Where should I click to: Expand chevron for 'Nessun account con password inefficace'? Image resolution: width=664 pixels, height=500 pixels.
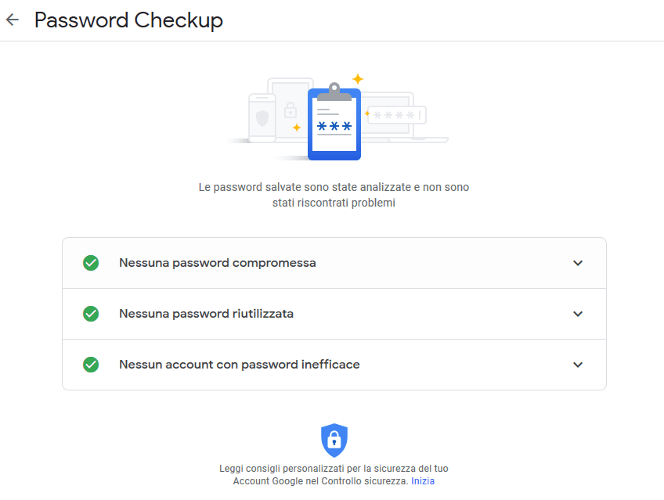coord(578,365)
